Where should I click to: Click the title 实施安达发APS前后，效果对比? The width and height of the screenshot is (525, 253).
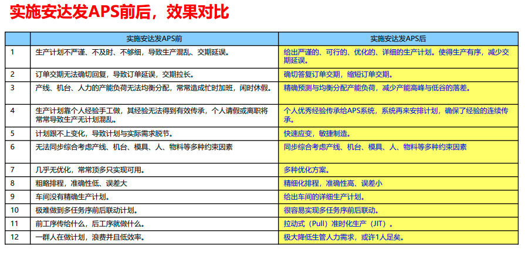pyautogui.click(x=120, y=12)
